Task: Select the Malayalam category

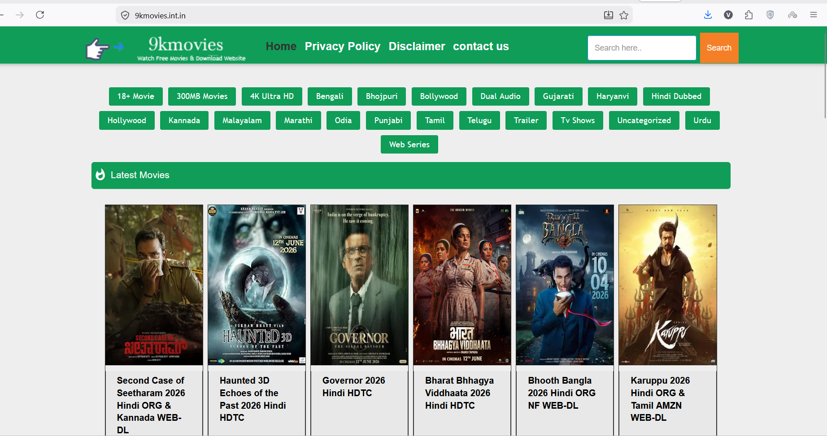Action: click(242, 120)
